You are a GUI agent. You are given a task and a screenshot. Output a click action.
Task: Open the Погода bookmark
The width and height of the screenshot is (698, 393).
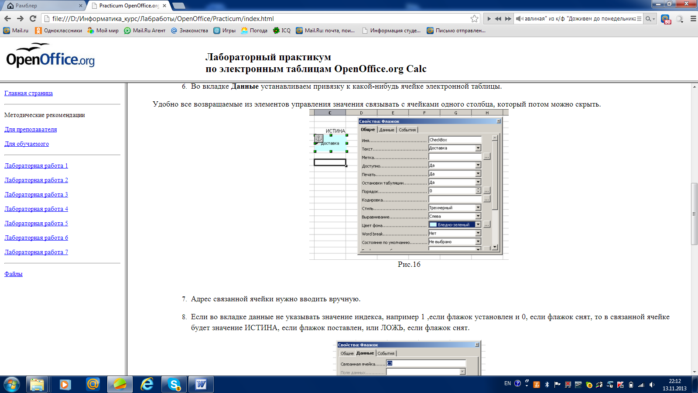[254, 31]
